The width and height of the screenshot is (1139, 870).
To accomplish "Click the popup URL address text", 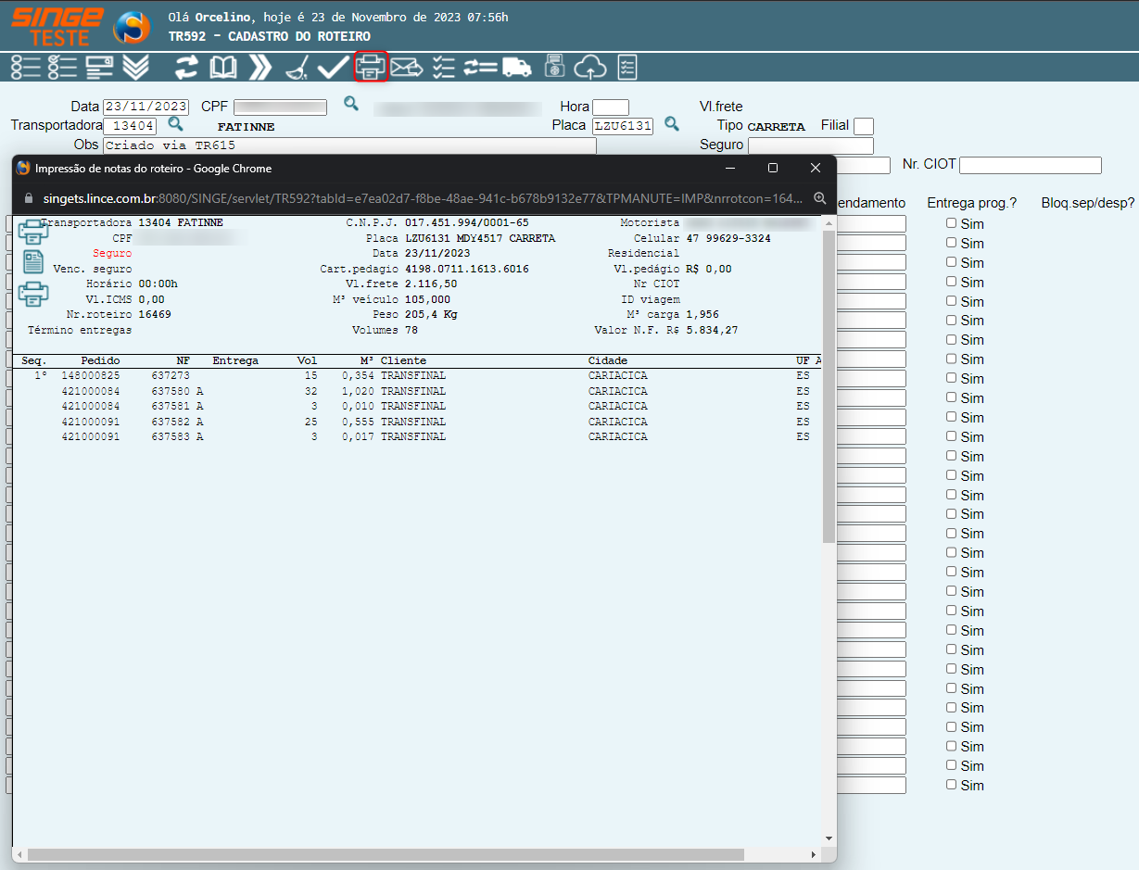I will 423,198.
